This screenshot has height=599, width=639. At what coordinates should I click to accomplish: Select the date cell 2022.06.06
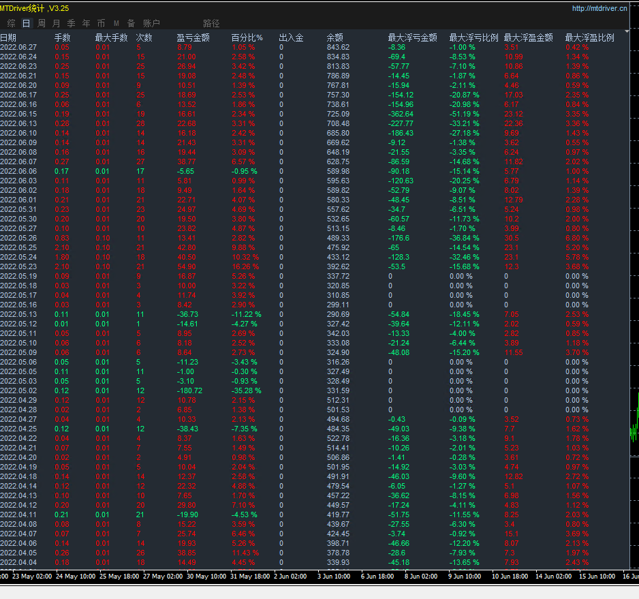tap(18, 171)
